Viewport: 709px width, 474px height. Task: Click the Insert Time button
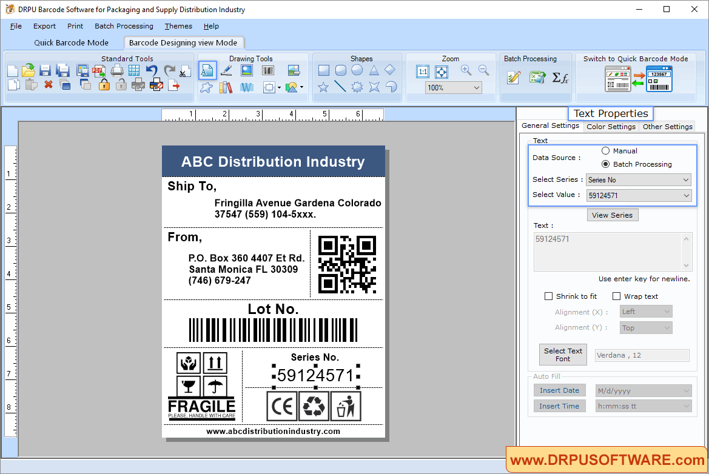click(559, 406)
